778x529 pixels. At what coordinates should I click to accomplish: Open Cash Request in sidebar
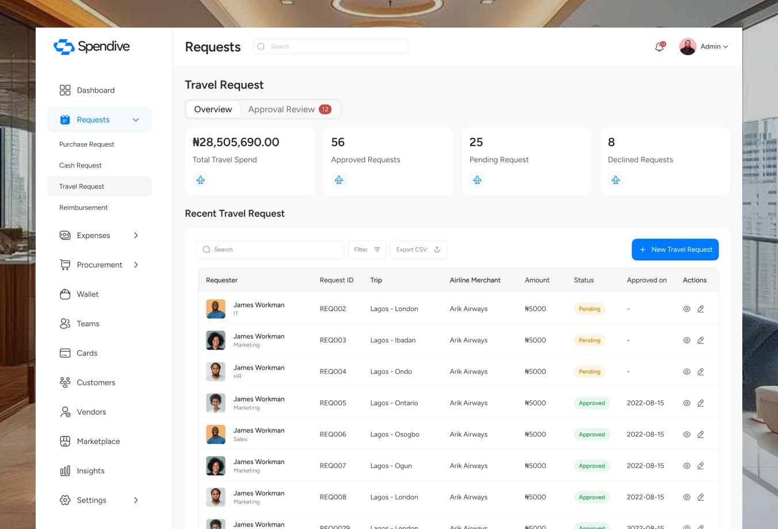(81, 166)
